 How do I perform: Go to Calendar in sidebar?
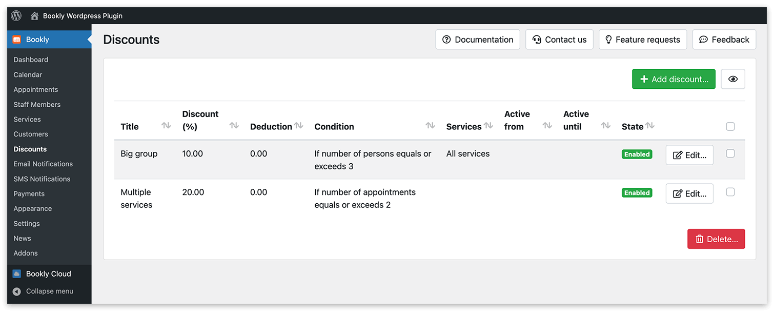click(28, 74)
